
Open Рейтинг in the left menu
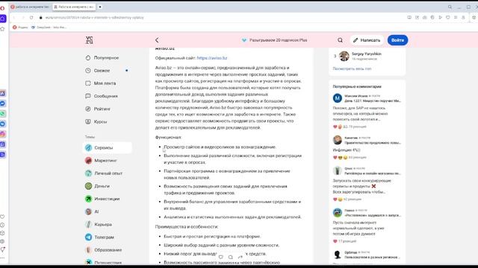102,109
